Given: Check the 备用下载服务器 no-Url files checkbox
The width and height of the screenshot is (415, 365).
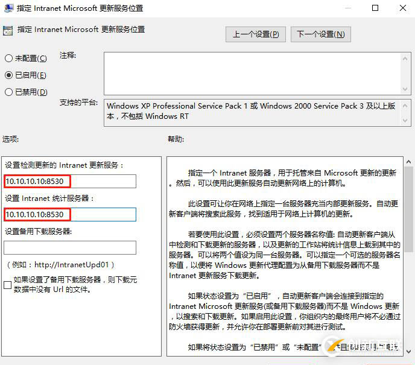Looking at the screenshot, I should (7, 285).
